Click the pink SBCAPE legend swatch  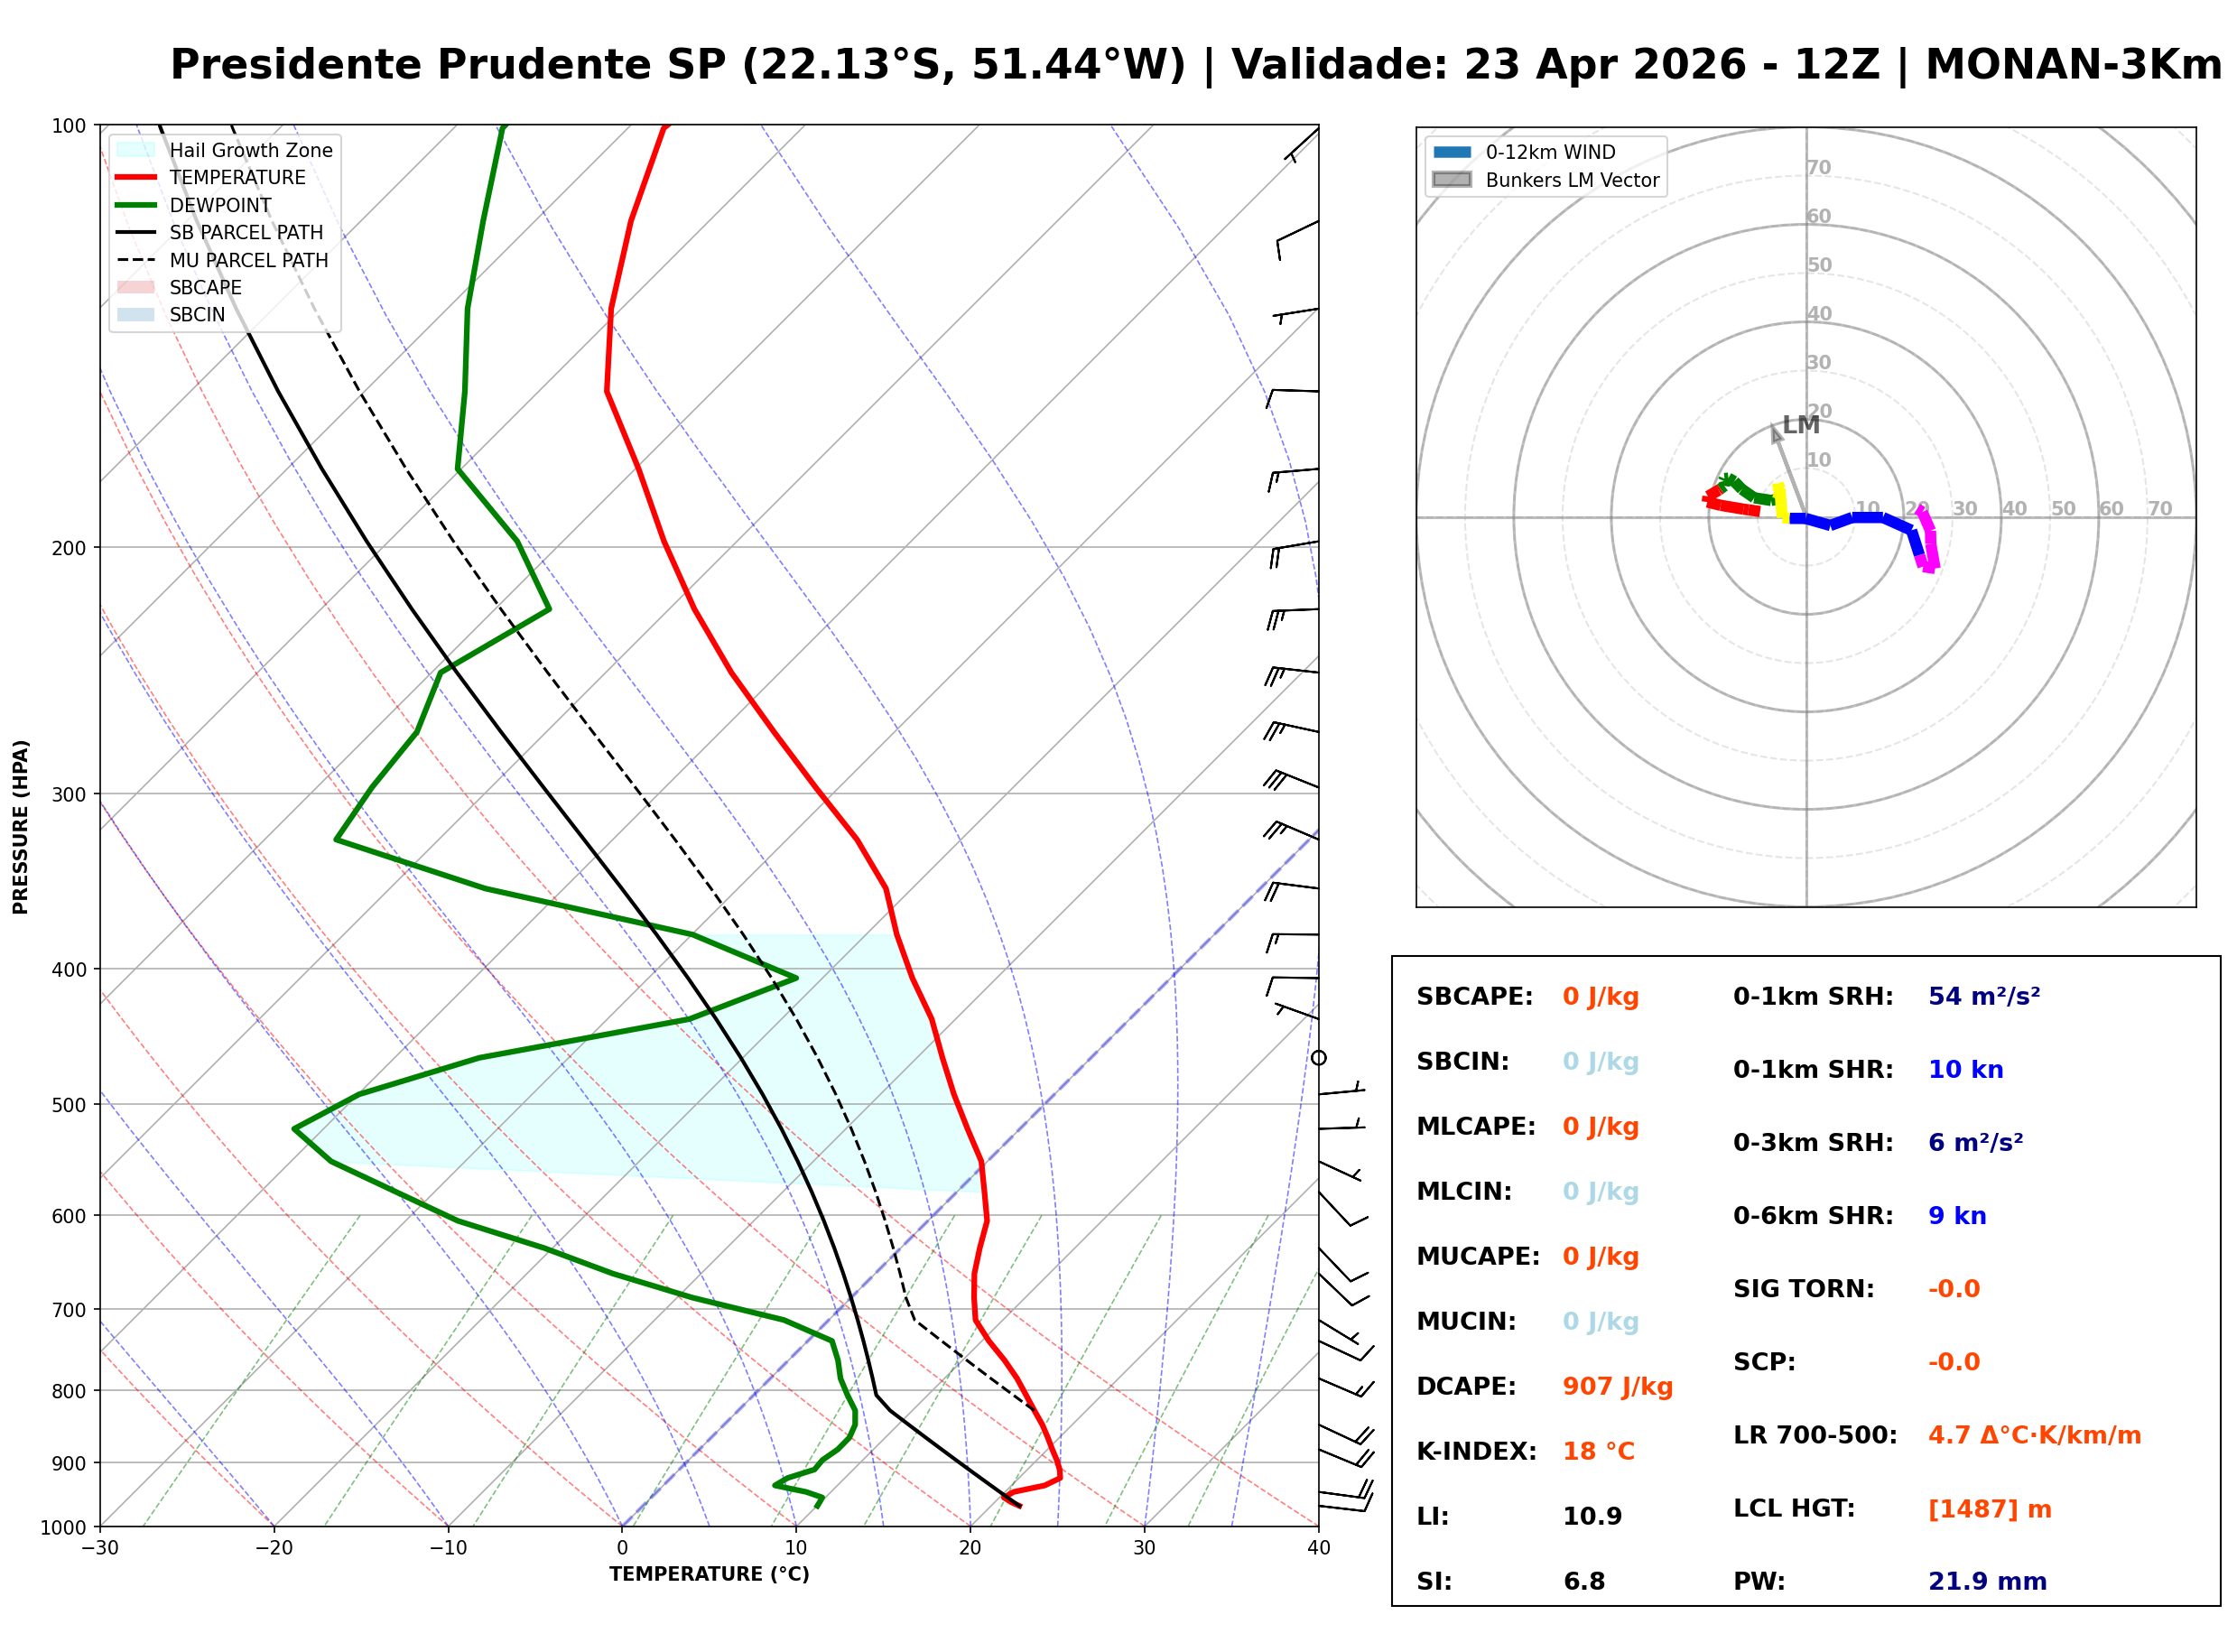[136, 288]
